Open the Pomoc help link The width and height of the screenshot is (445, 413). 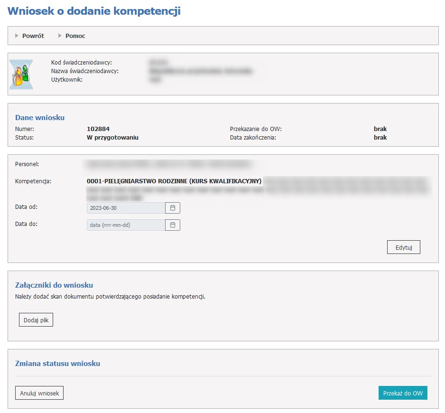pyautogui.click(x=75, y=36)
